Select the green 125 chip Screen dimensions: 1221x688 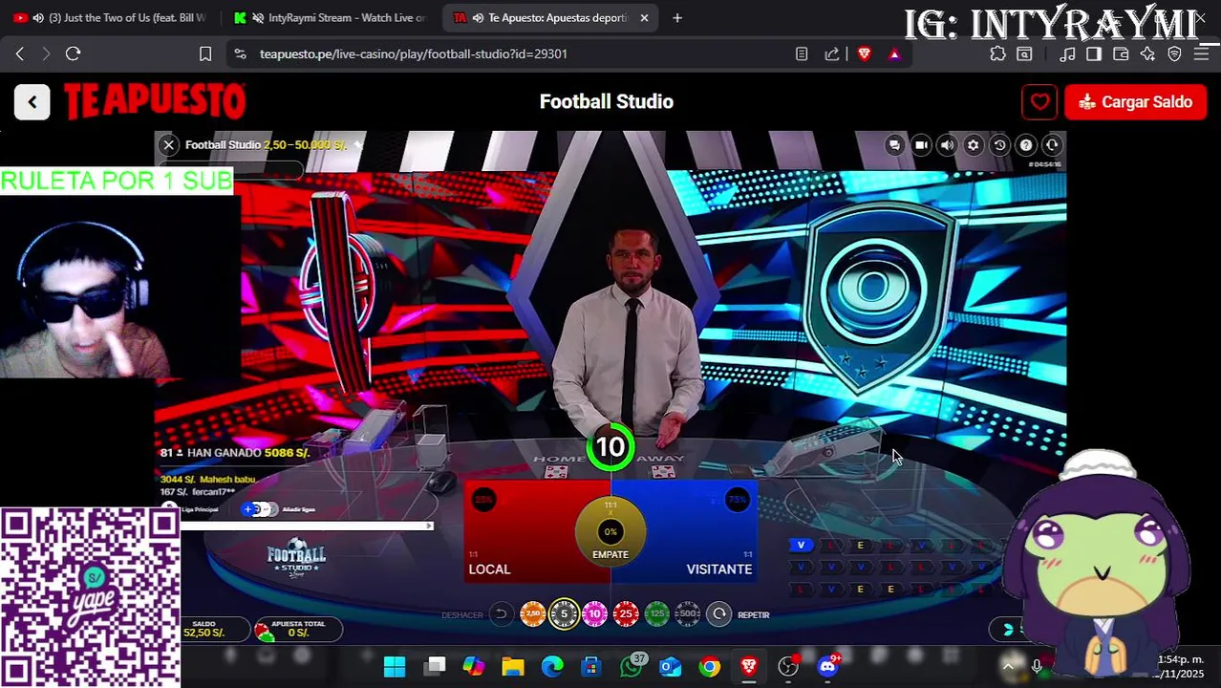656,614
